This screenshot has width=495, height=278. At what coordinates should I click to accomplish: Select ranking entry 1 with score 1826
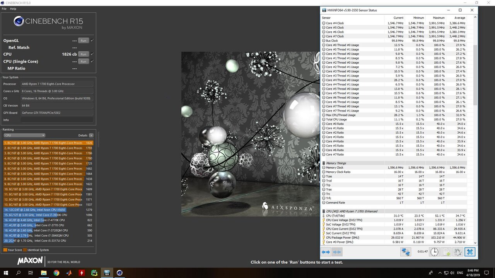click(x=48, y=143)
